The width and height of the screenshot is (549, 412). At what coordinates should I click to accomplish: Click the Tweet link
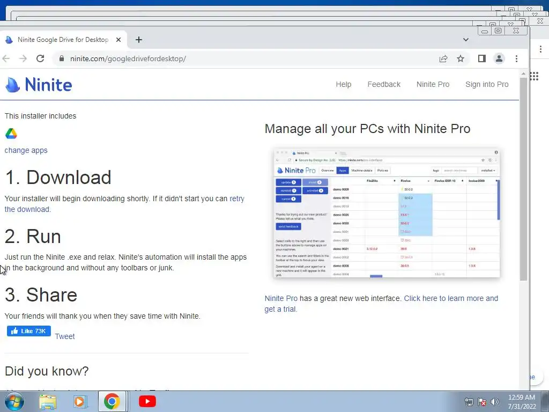(x=65, y=336)
